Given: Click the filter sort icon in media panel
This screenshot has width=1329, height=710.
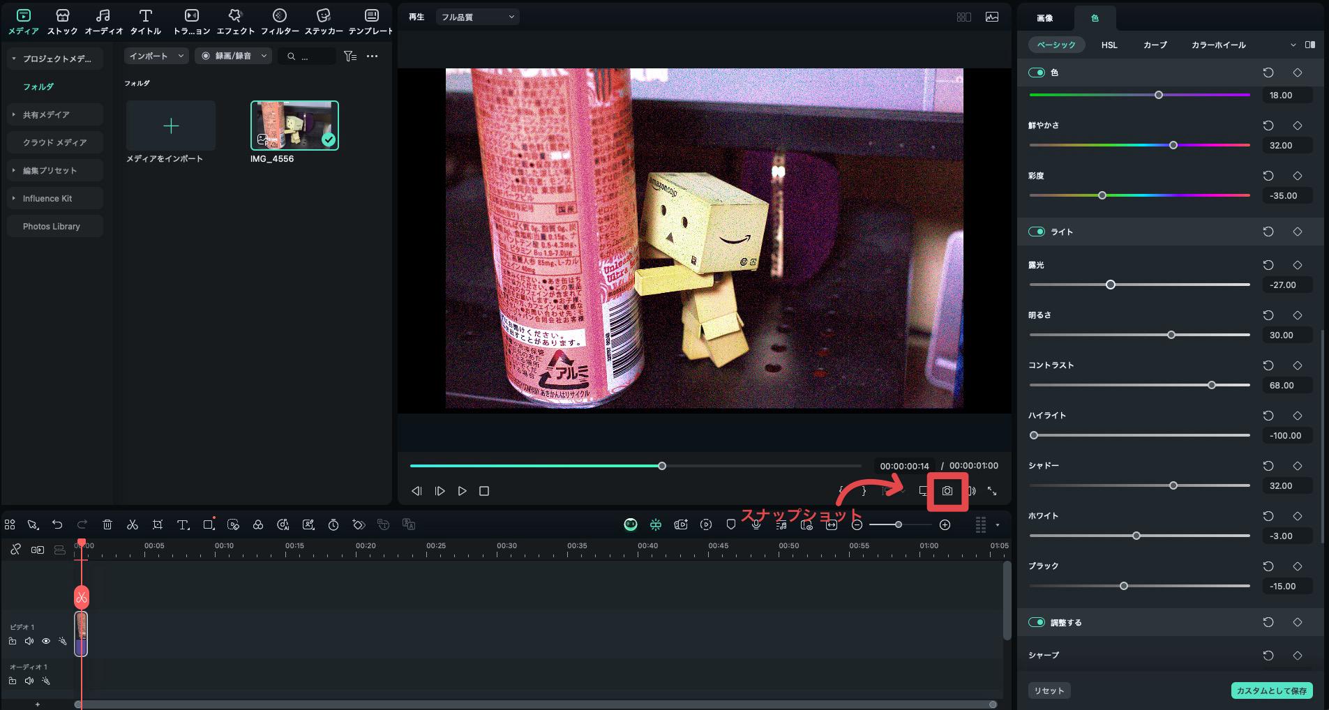Looking at the screenshot, I should [x=350, y=56].
